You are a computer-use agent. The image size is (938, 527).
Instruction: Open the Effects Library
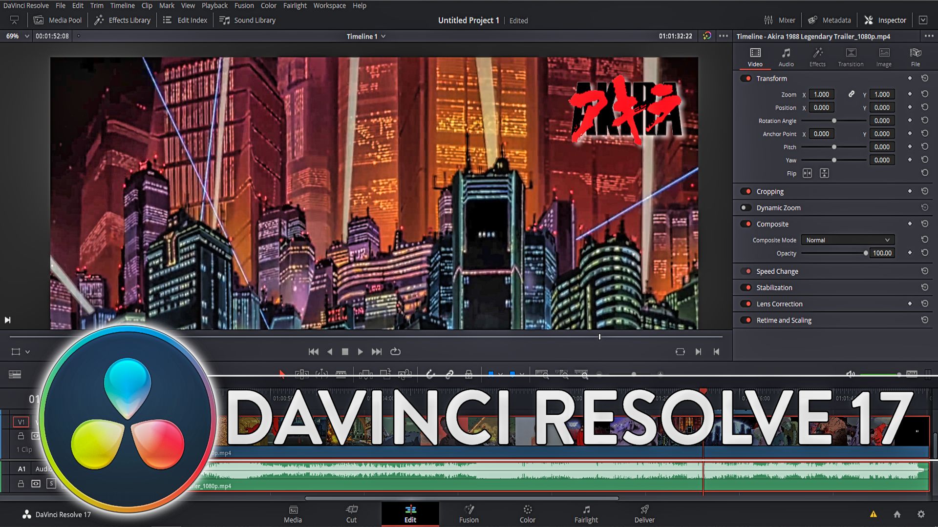tap(122, 20)
